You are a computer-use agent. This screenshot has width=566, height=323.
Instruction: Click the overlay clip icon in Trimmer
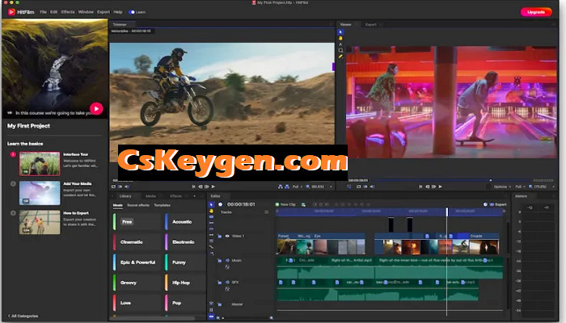[x=287, y=187]
